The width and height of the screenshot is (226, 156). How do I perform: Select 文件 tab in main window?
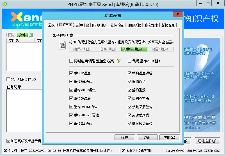click(x=22, y=35)
